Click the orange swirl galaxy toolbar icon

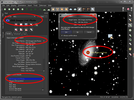pos(62,9)
